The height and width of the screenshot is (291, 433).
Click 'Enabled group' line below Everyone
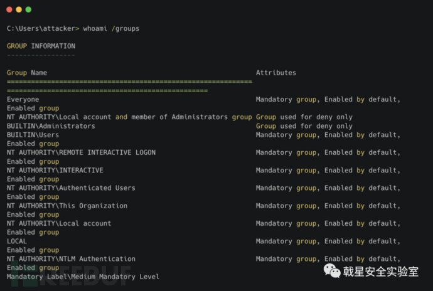[x=33, y=108]
